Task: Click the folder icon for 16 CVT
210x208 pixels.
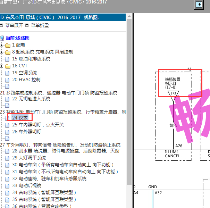Action: (x=8, y=66)
